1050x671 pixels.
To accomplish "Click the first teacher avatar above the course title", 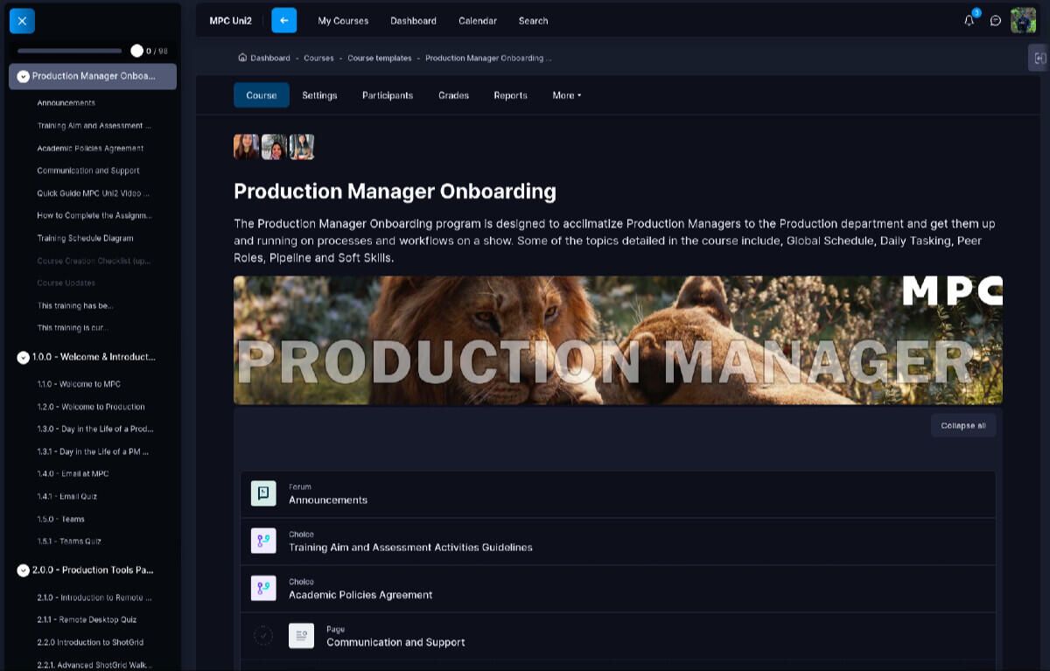I will [246, 147].
